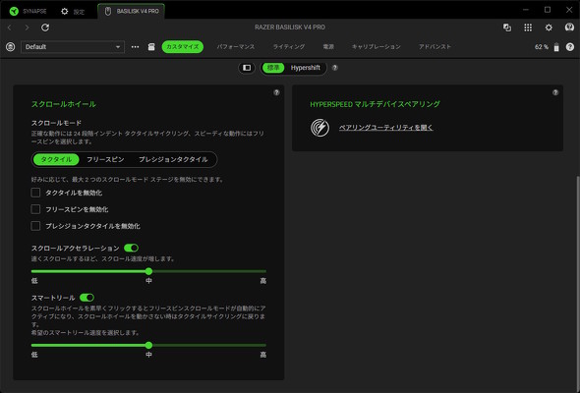Open help icon next to battery
The width and height of the screenshot is (580, 393).
pos(570,47)
